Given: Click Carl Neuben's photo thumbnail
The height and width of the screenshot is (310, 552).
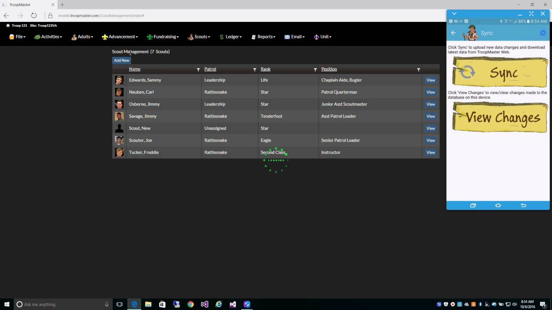Looking at the screenshot, I should [x=119, y=92].
